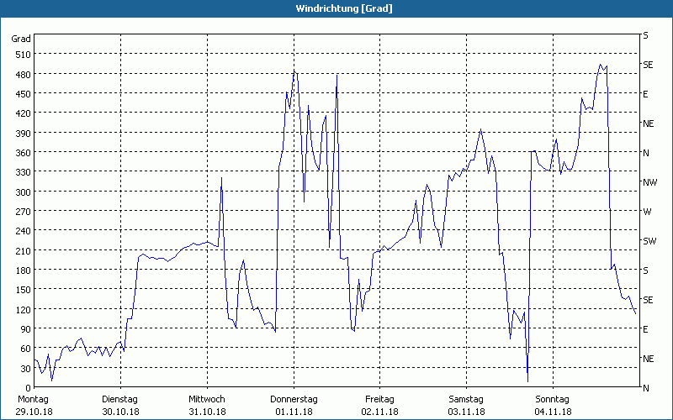Click the y-axis value "240"
673x420 pixels.
(x=24, y=231)
